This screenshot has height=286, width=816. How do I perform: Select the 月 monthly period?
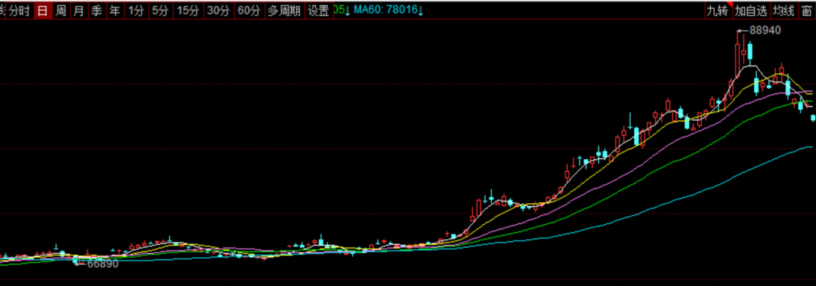pyautogui.click(x=79, y=11)
